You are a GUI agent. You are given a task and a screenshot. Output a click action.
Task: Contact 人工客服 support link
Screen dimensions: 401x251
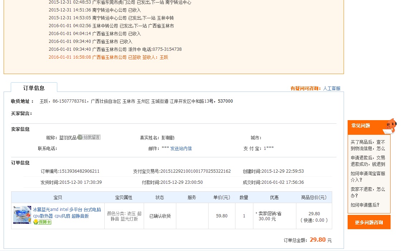331,88
